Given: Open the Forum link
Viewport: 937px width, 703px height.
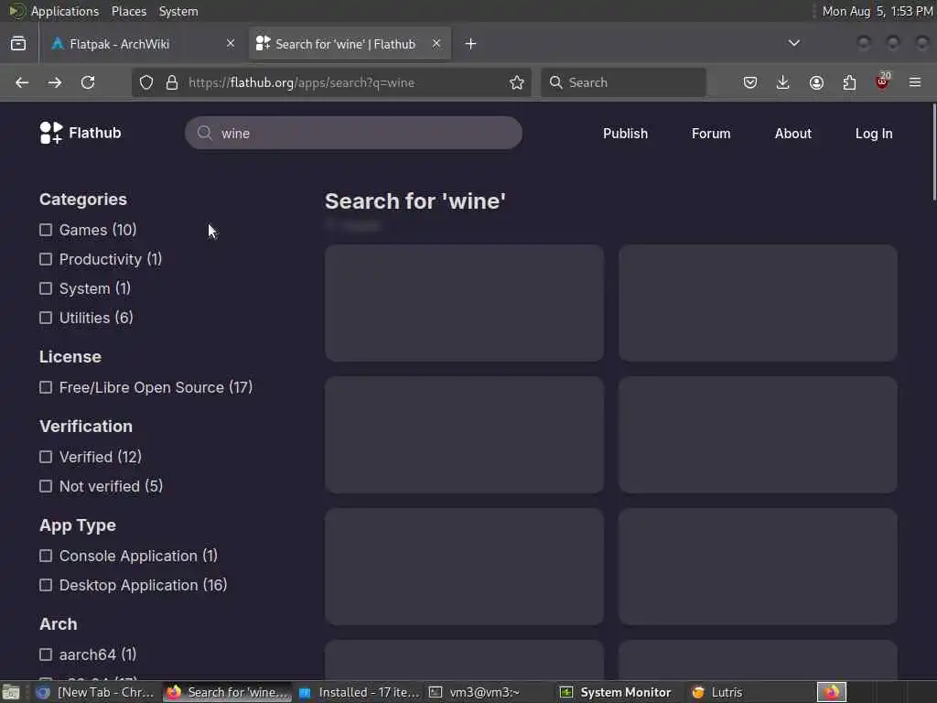Looking at the screenshot, I should [x=711, y=134].
